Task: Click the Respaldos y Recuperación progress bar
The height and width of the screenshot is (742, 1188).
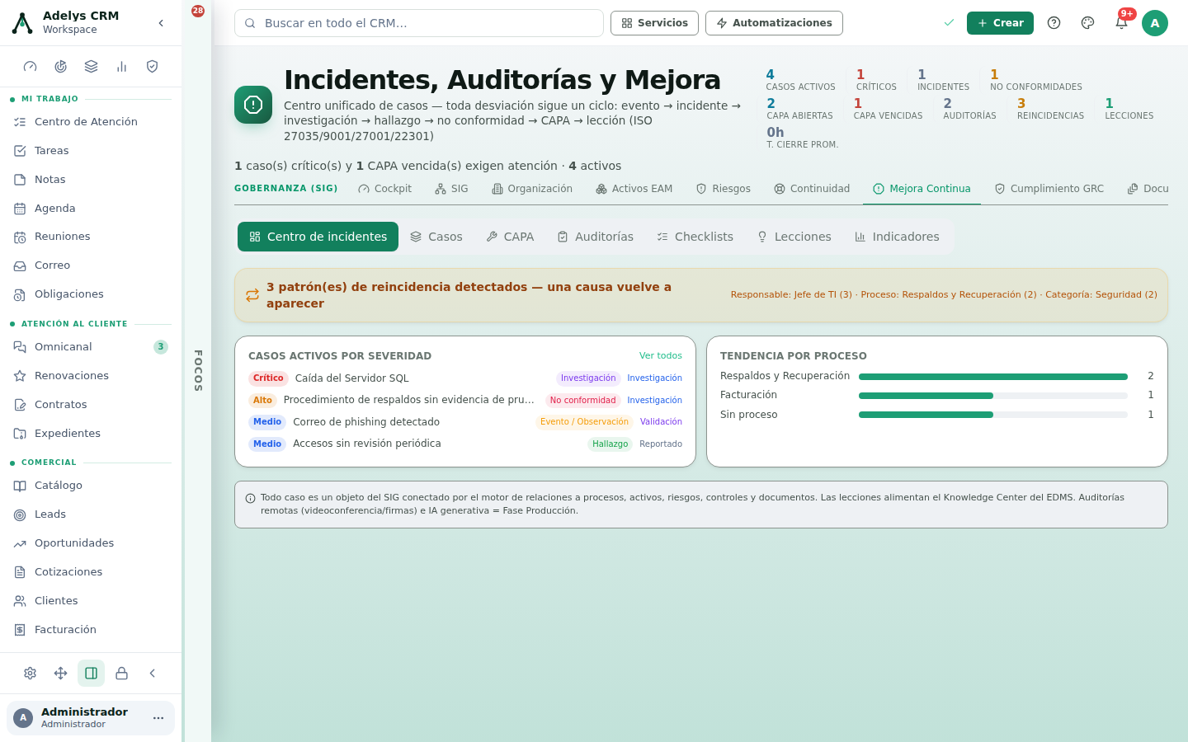Action: pyautogui.click(x=993, y=377)
